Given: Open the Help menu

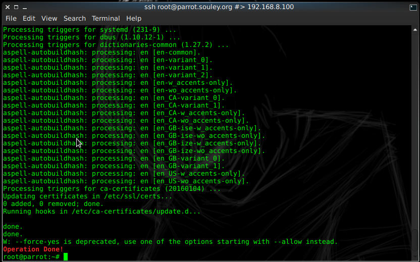Looking at the screenshot, I should coord(134,19).
